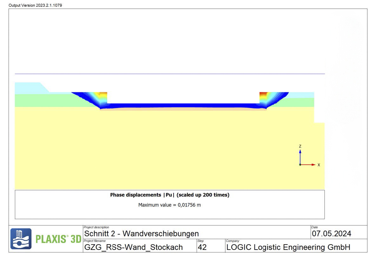376x261 pixels.
Task: Click the Step field showing 42
Action: click(202, 247)
